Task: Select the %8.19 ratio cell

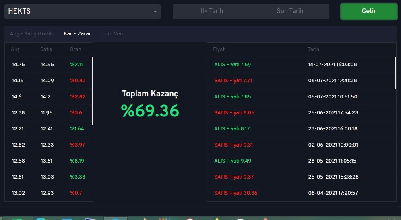Action: pos(77,161)
